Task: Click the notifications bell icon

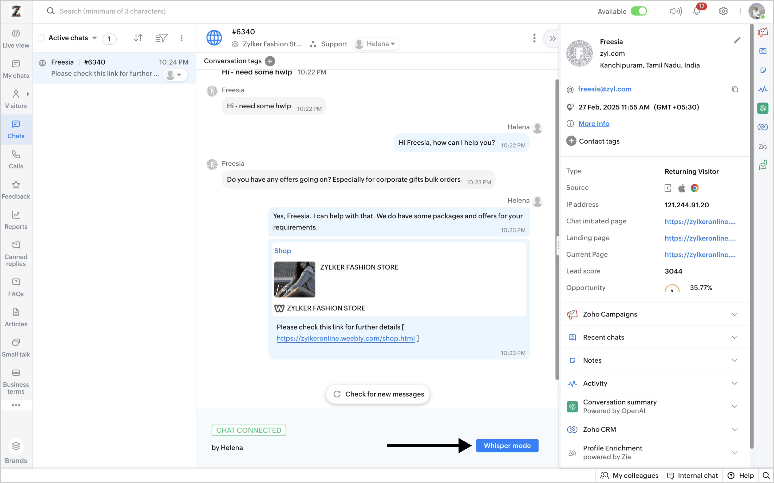Action: pos(697,11)
